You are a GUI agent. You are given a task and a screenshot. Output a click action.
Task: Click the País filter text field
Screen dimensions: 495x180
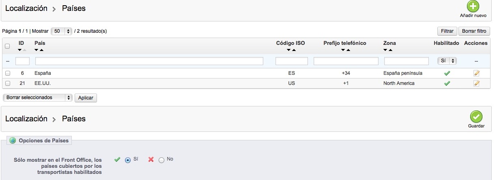coord(149,61)
